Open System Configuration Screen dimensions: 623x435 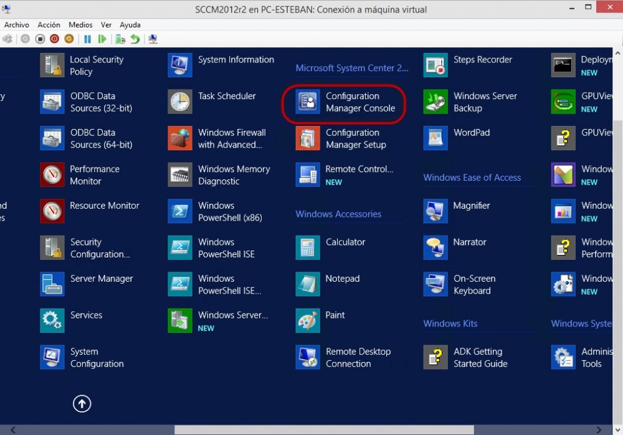(x=82, y=358)
